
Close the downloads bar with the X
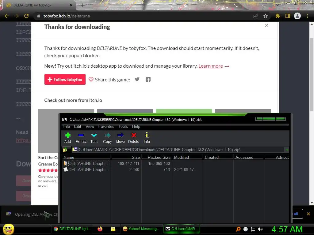(x=308, y=214)
